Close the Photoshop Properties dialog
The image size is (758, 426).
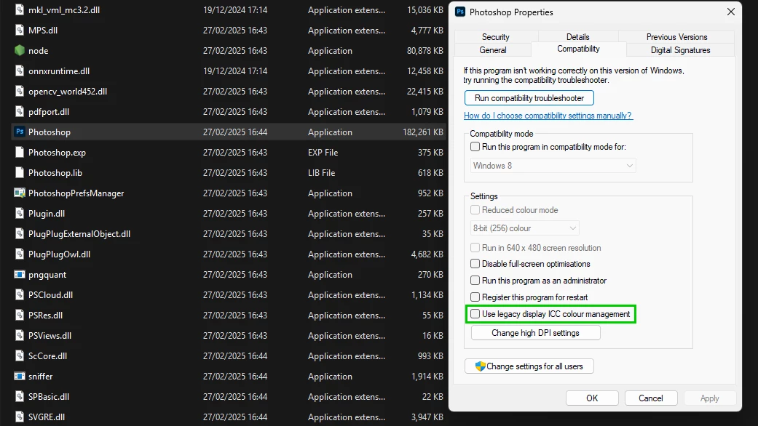pyautogui.click(x=731, y=12)
